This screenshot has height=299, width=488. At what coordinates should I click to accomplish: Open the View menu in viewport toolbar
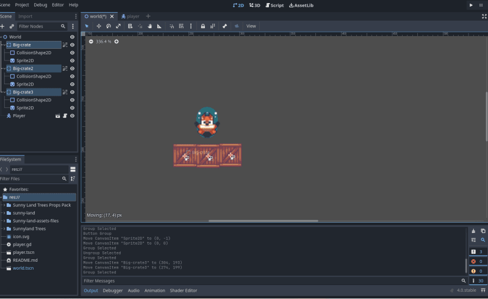[251, 26]
